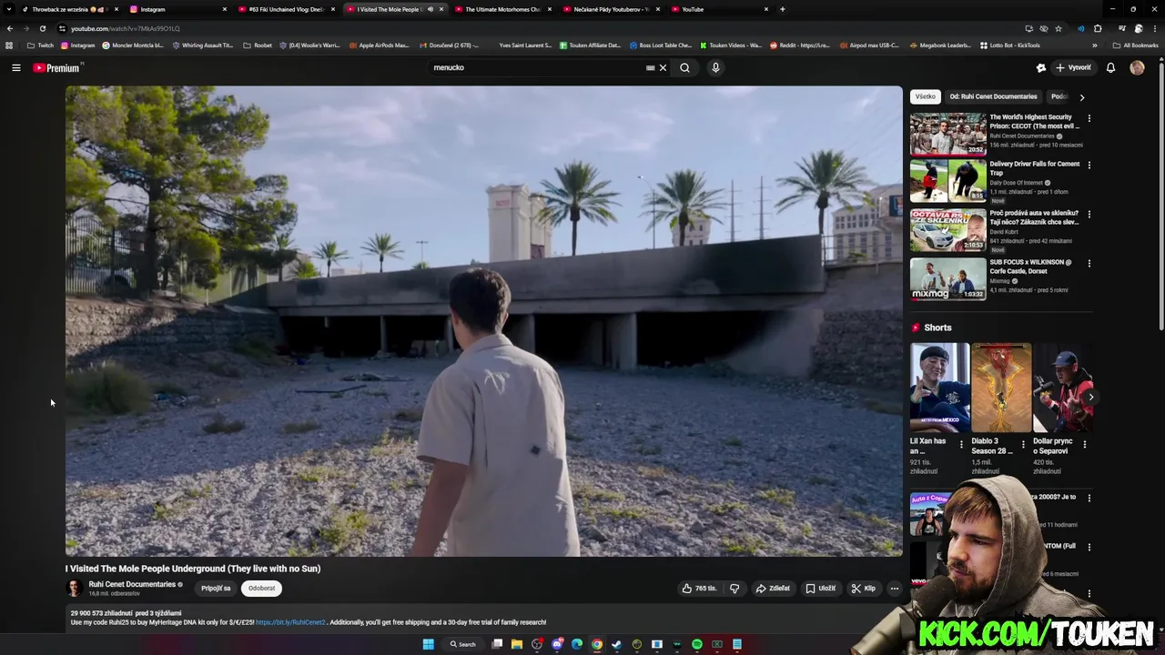
Task: Open the account avatar menu
Action: point(1137,67)
